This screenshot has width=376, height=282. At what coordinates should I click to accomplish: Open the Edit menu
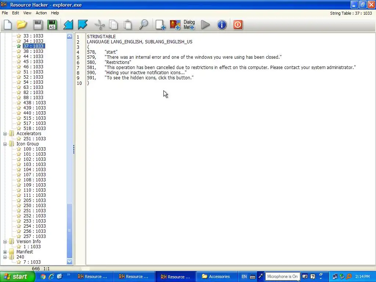(15, 13)
